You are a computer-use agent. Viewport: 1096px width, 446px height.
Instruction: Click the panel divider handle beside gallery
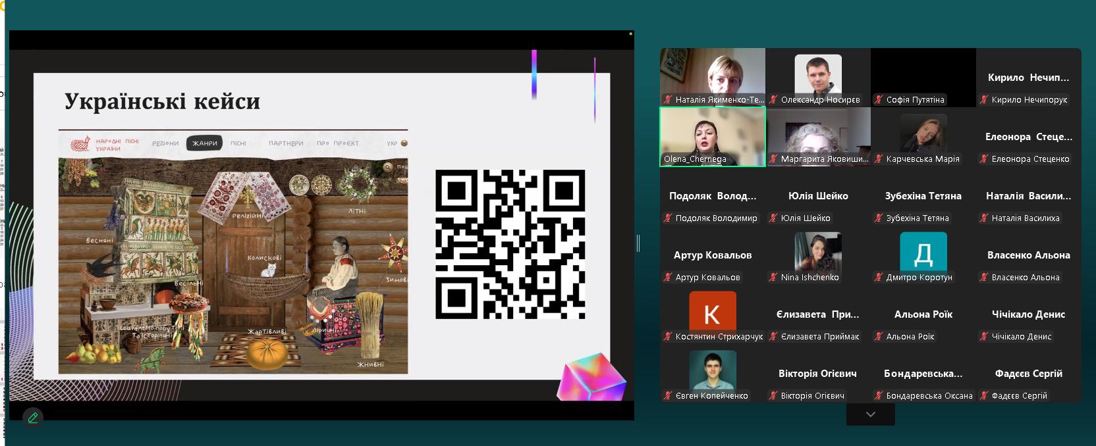(x=638, y=243)
